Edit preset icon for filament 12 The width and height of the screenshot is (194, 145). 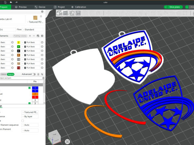tap(42, 64)
